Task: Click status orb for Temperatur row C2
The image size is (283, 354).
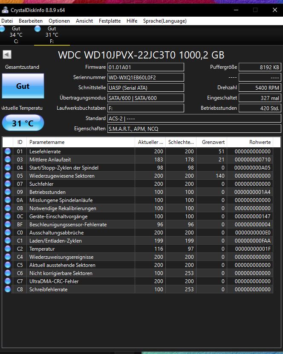Action: click(x=8, y=249)
